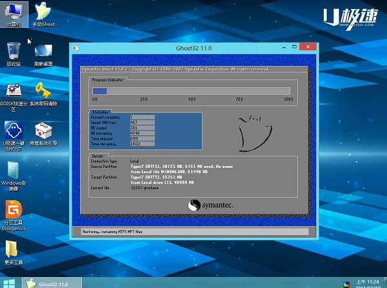Image resolution: width=387 pixels, height=288 pixels.
Task: Click the from Local drive [1] line
Action: [162, 183]
